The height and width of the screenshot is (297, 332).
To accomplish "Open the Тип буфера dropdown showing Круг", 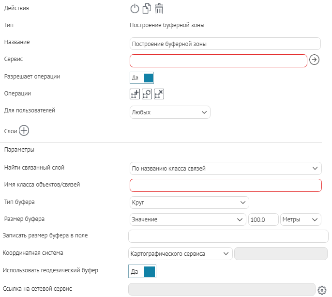I will [x=189, y=202].
